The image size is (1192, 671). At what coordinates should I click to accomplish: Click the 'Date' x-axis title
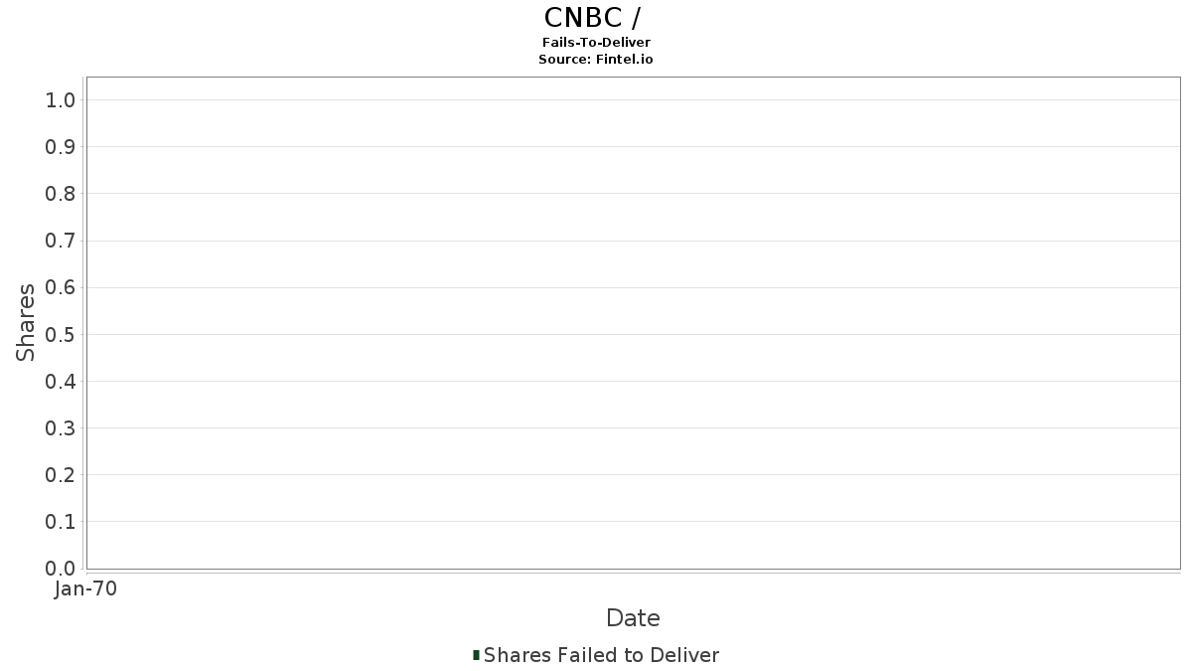pos(633,618)
